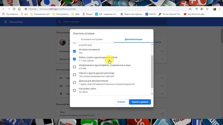Click the address bar URL
Image resolution: width=223 pixels, height=125 pixels.
57,9
